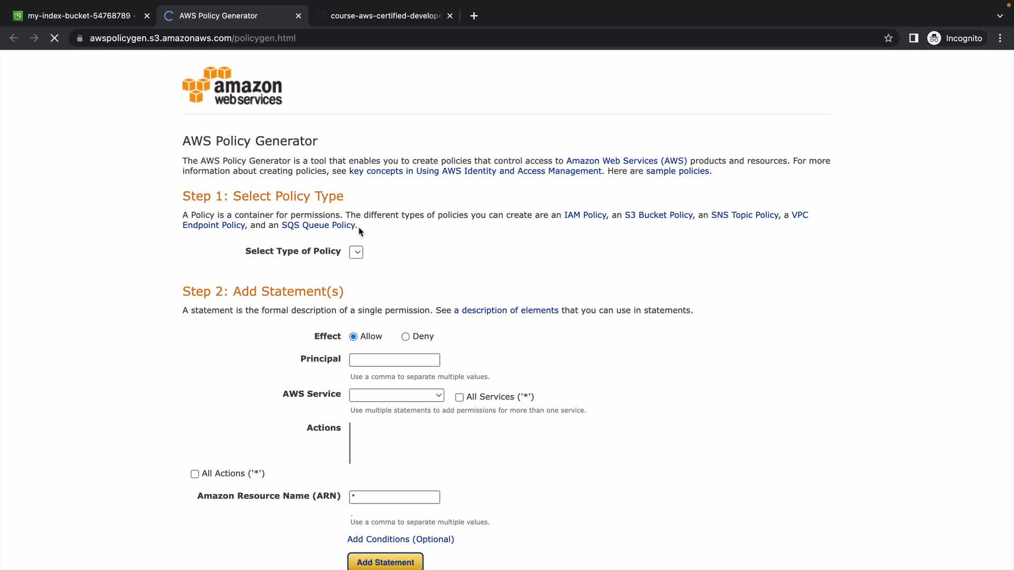This screenshot has height=570, width=1014.
Task: Open the Select Type of Policy dropdown
Action: [x=356, y=252]
